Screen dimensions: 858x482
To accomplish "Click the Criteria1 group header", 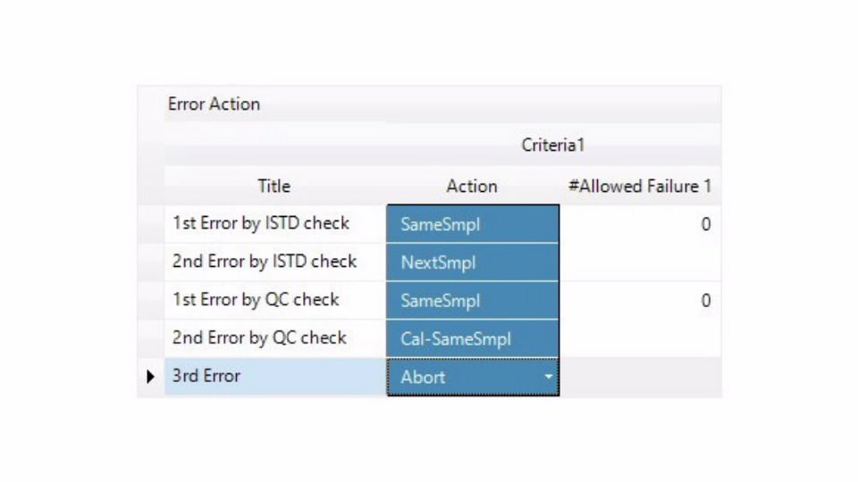I will tap(552, 145).
